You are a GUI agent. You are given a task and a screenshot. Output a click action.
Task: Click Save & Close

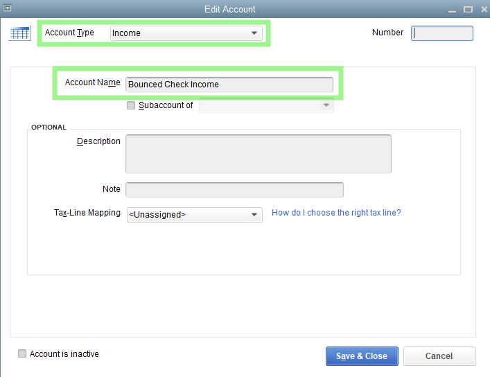pyautogui.click(x=362, y=356)
